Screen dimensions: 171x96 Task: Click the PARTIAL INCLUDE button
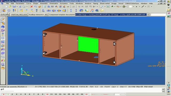click(19, 14)
